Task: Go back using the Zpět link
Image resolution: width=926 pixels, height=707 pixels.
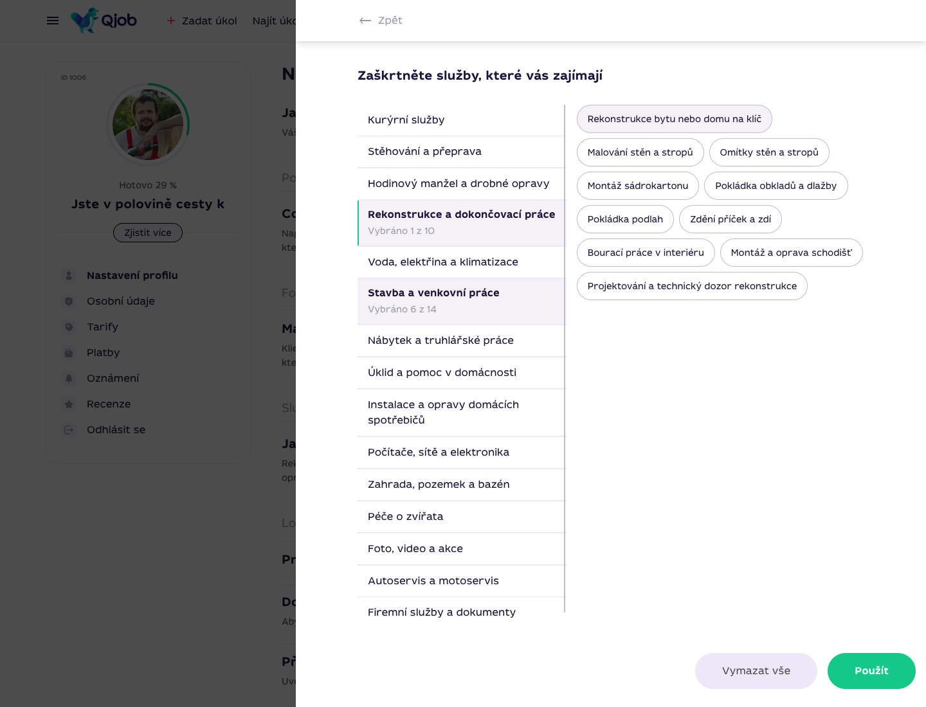Action: (x=390, y=21)
